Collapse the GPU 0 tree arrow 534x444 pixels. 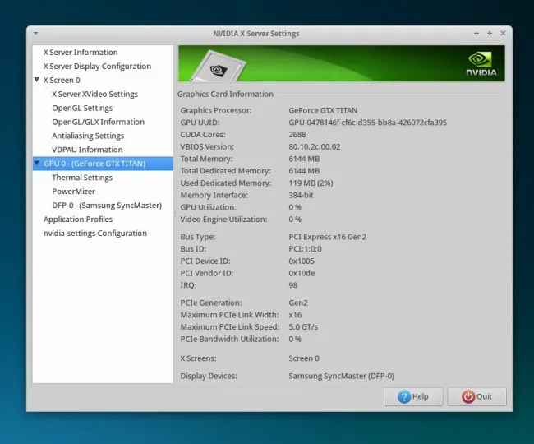37,164
